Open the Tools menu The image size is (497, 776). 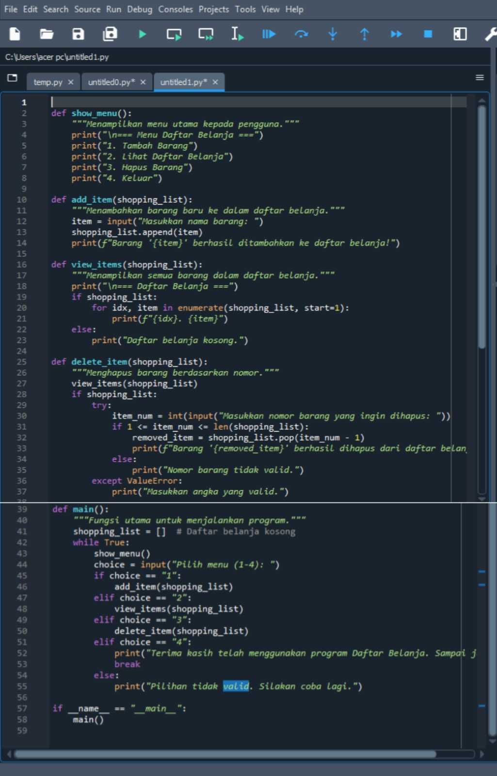(245, 9)
